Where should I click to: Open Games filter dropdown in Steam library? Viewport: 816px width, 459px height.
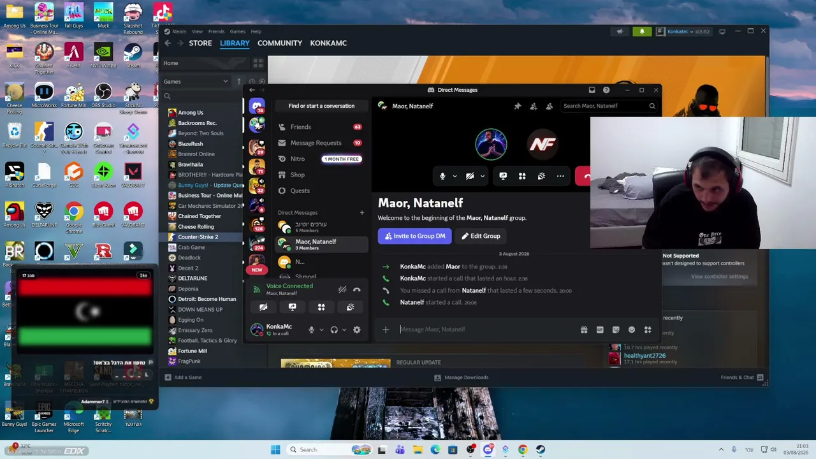[196, 82]
